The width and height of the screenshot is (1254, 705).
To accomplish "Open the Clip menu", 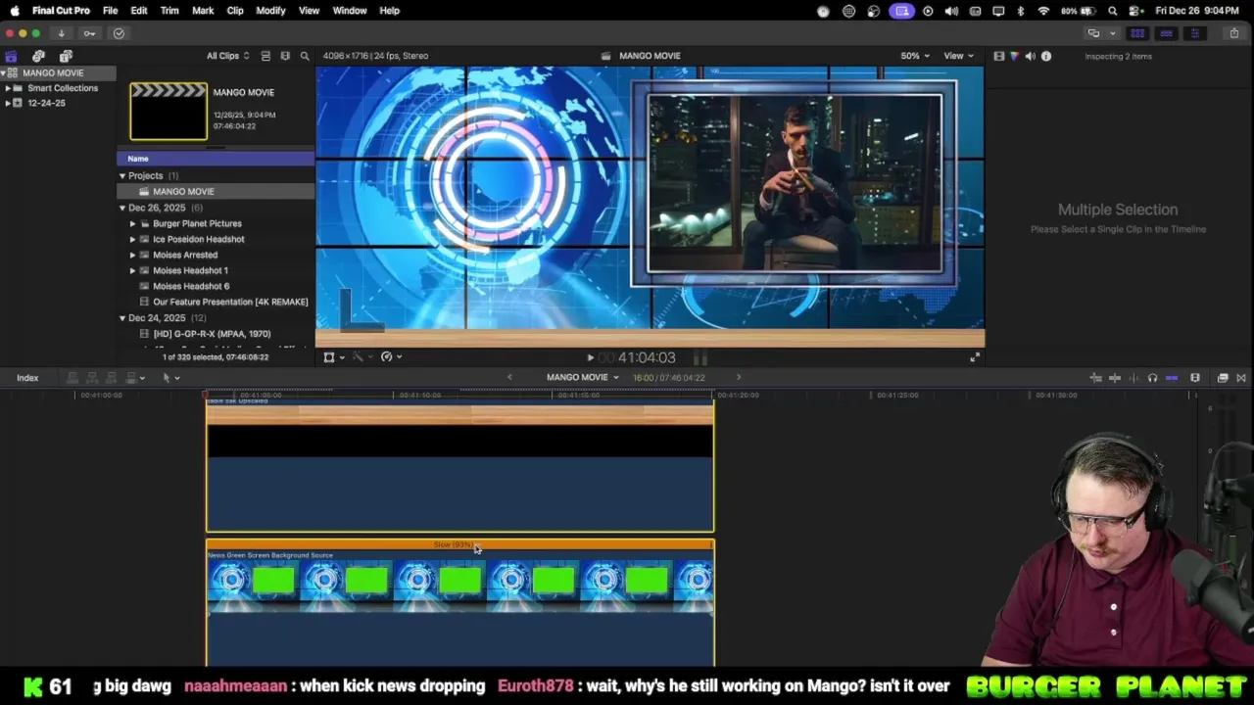I will 235,11.
